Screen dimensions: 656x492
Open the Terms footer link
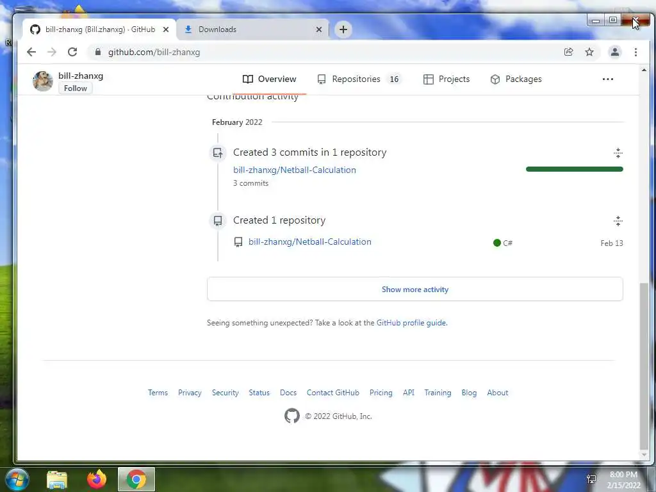tap(158, 393)
